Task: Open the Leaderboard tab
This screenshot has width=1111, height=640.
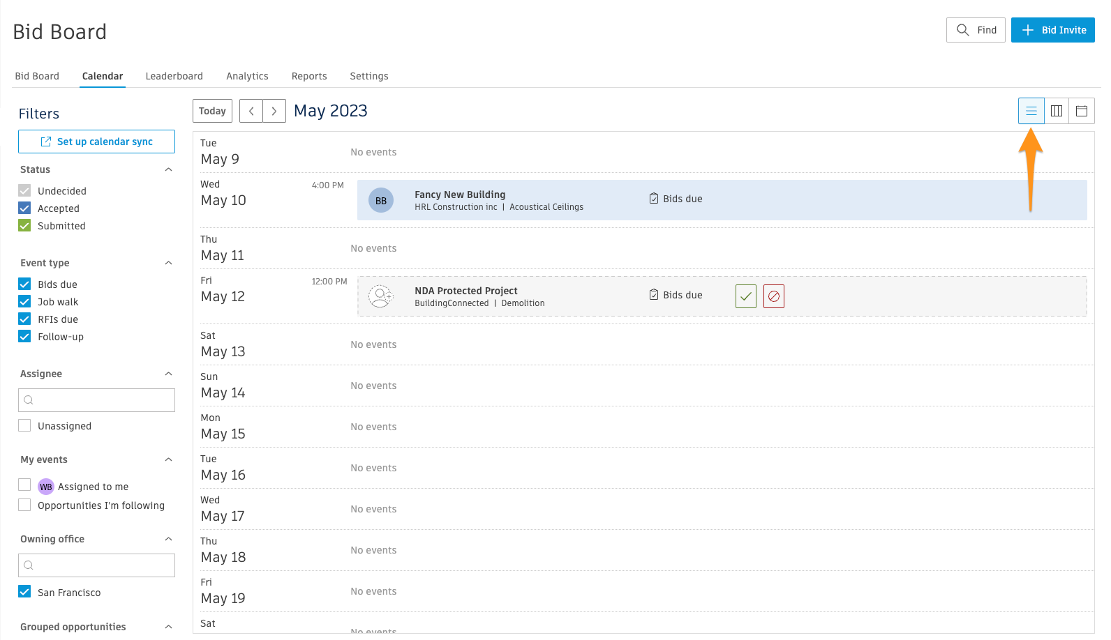Action: (x=174, y=76)
